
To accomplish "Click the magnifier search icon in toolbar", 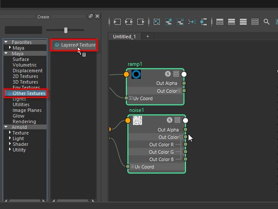I will click(x=266, y=21).
